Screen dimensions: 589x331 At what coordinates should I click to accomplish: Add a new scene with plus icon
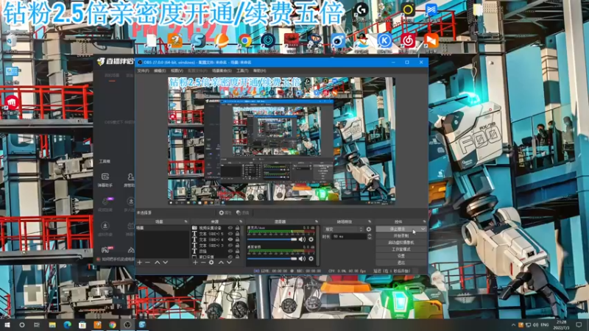click(140, 263)
